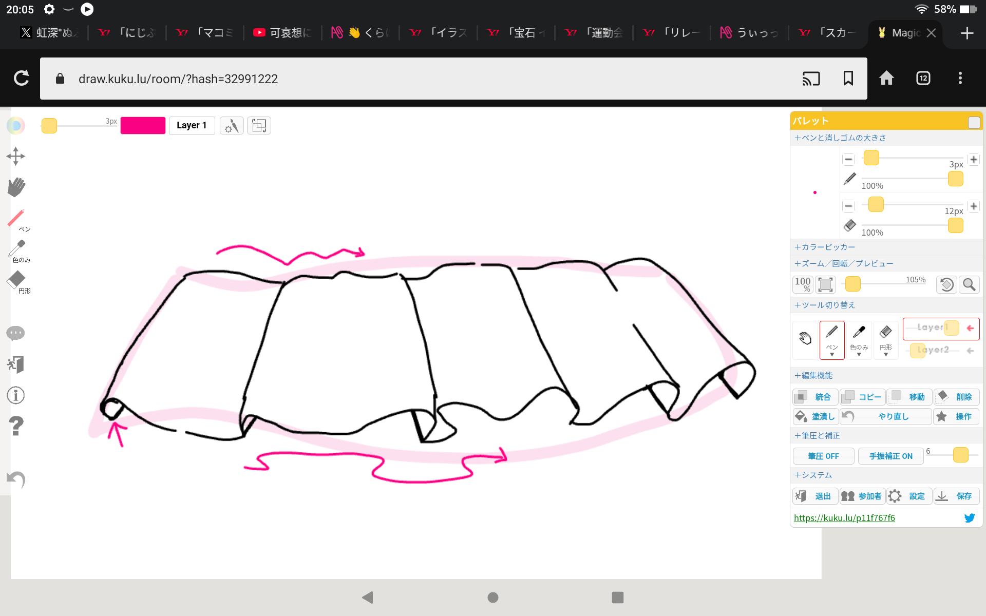Open the help question mark icon
Viewport: 986px width, 616px height.
pyautogui.click(x=16, y=426)
